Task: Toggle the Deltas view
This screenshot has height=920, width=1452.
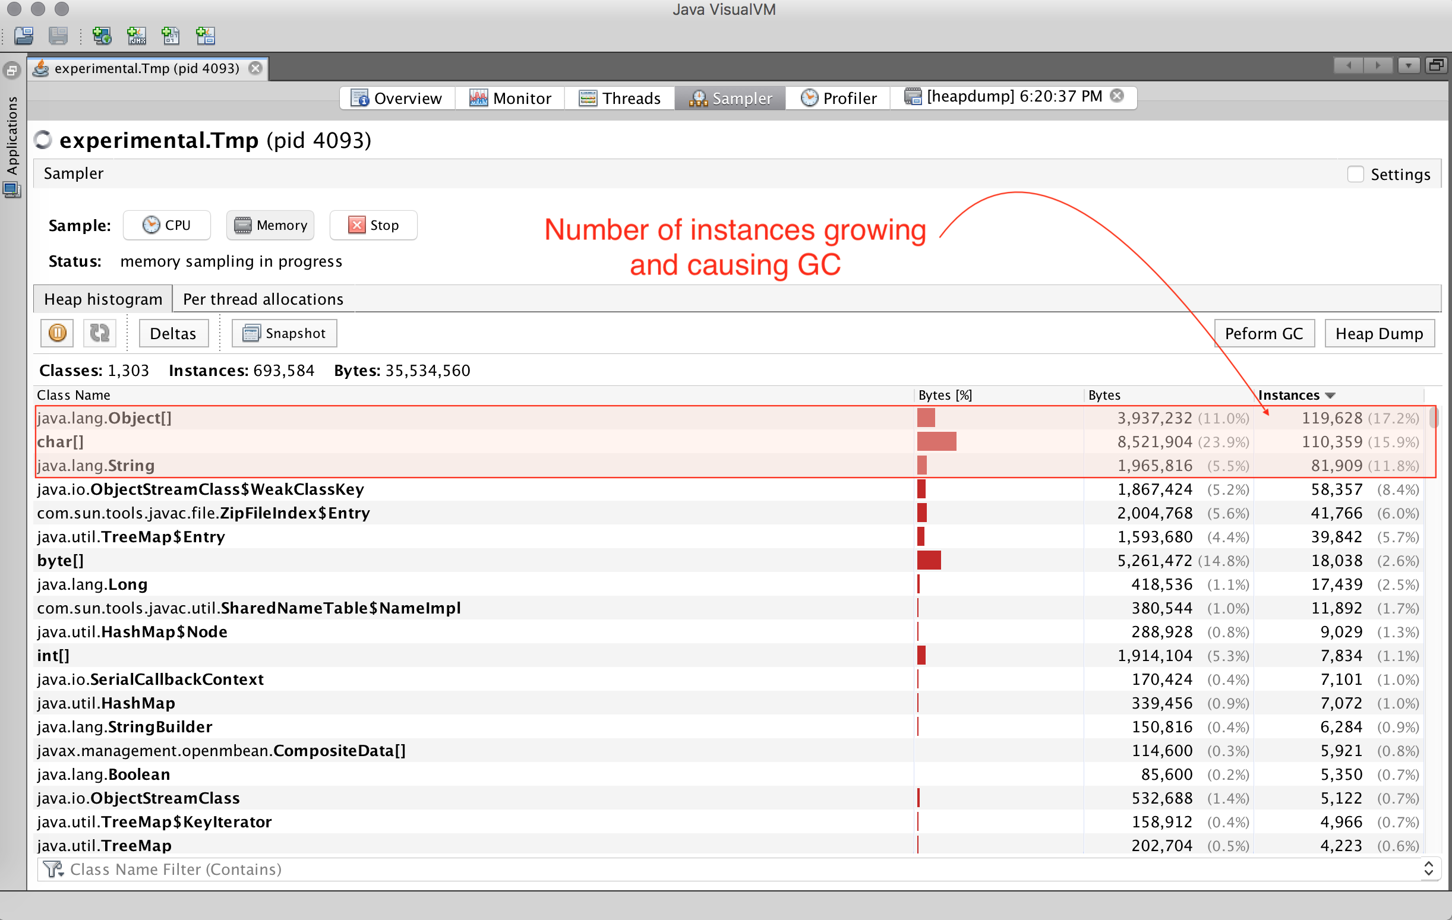Action: tap(173, 333)
